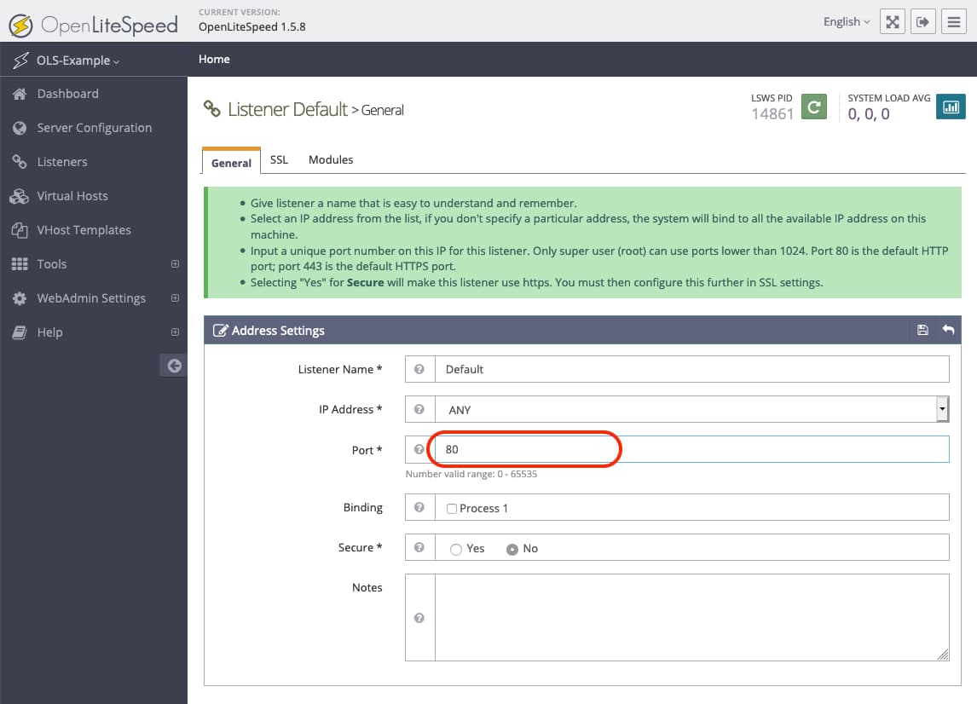Click the back arrow in Address Settings
Image resolution: width=977 pixels, height=704 pixels.
coord(948,330)
